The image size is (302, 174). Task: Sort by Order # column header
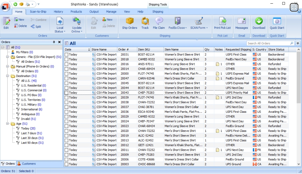[127, 49]
